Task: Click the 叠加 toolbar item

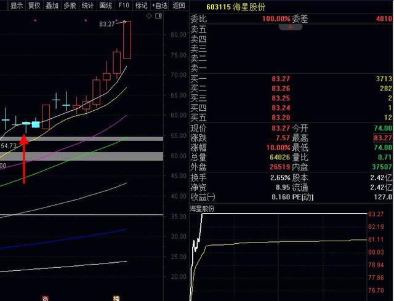Action: 52,6
